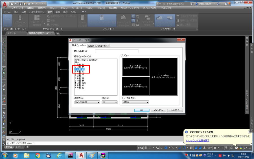Open Internet Explorer from the taskbar
The height and width of the screenshot is (159, 254).
tap(60, 156)
